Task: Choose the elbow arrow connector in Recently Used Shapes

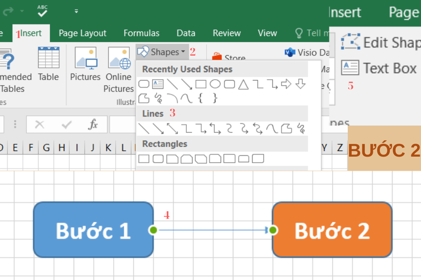Action: click(272, 84)
